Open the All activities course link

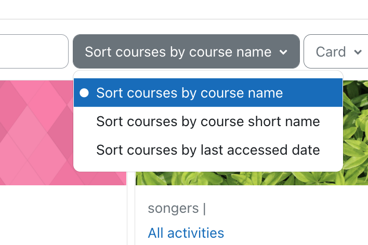[186, 233]
